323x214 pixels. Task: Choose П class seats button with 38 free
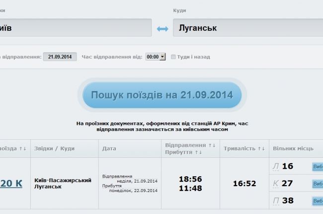tap(317, 201)
